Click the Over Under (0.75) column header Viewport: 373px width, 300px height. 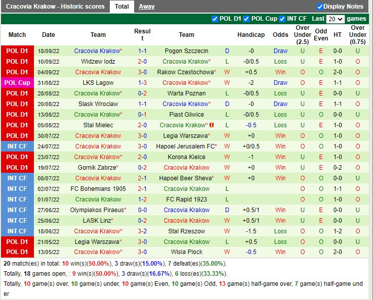tap(357, 35)
